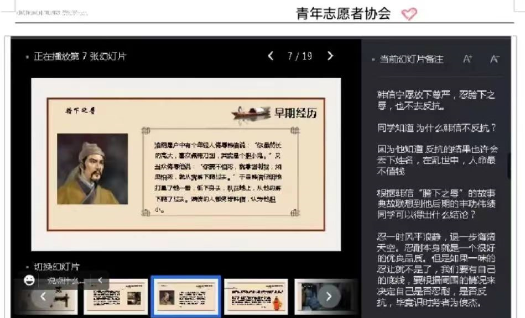Viewport: 525px width, 318px height.
Task: Open the thumbnail with the orange-robed figure
Action: [x=256, y=296]
